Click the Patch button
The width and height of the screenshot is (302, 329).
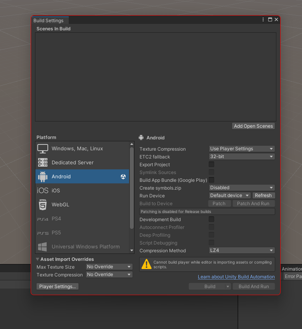[219, 204]
